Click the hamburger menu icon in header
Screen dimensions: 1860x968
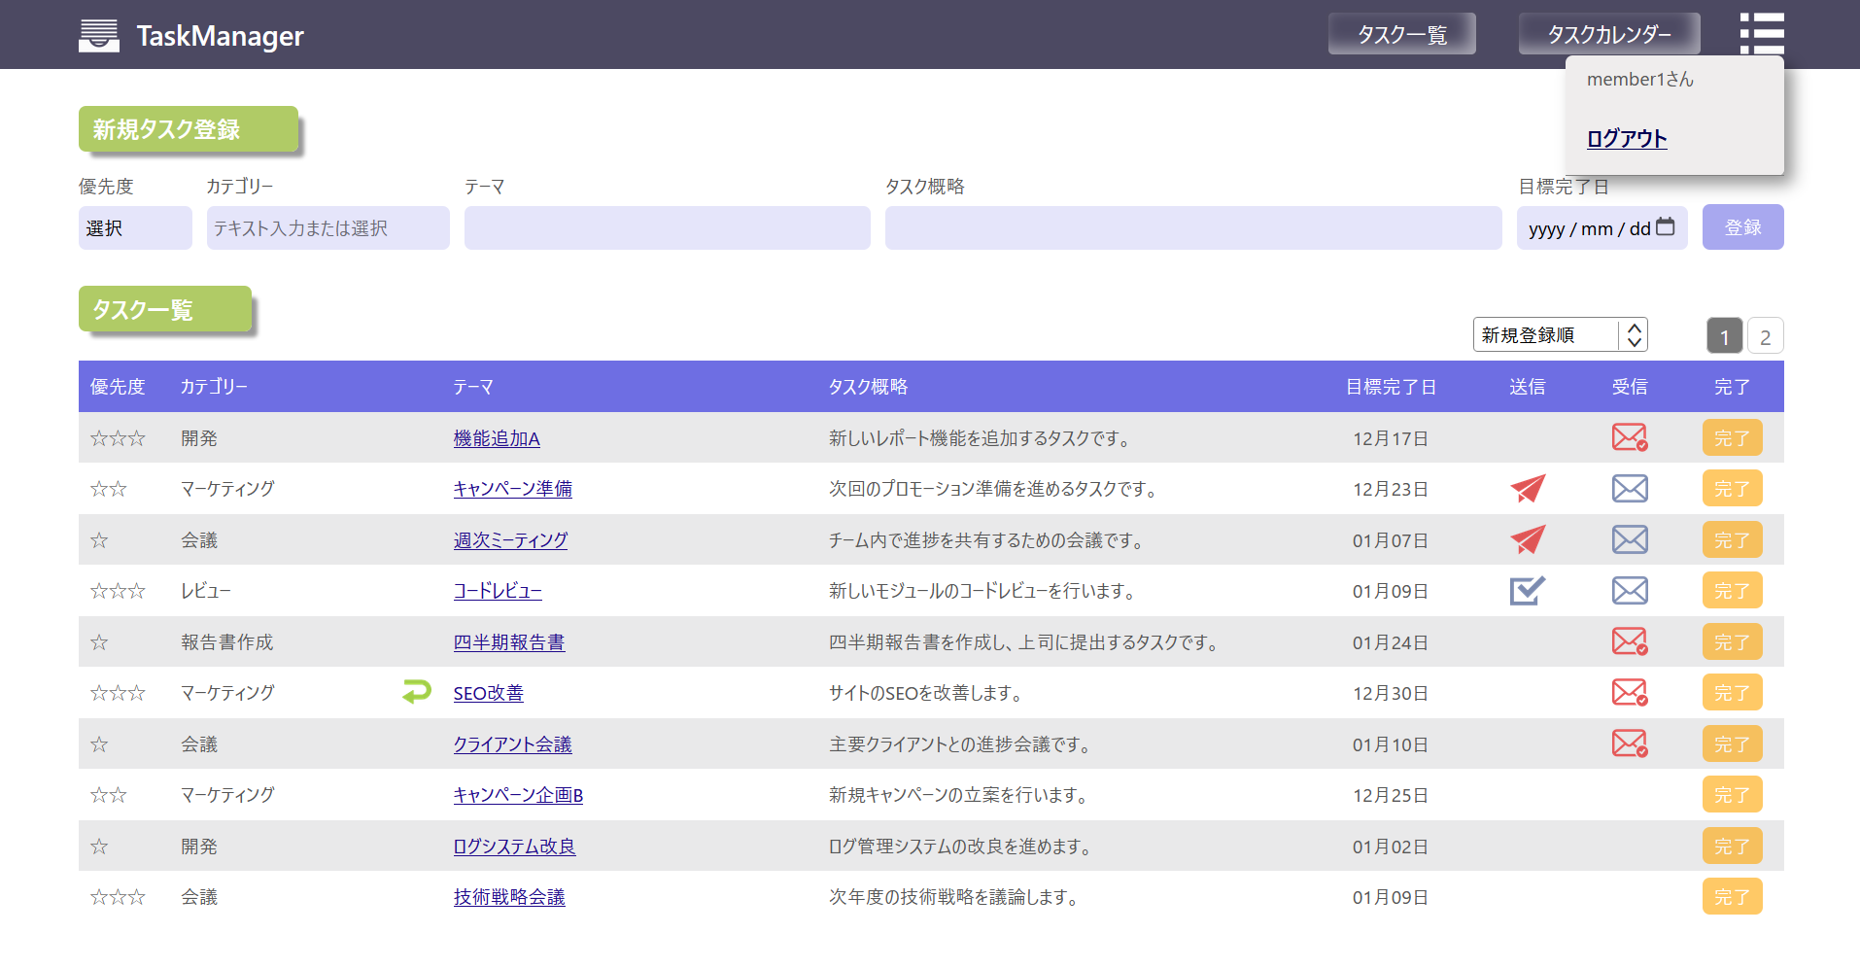coord(1761,34)
